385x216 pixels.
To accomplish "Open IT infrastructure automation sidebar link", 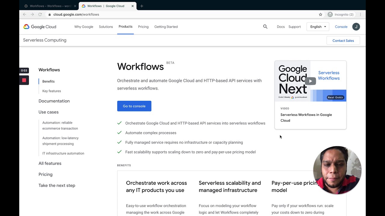I will click(63, 153).
